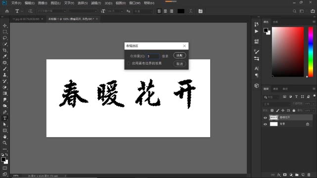Select the Lasso tool
Image resolution: width=317 pixels, height=178 pixels.
point(4,38)
